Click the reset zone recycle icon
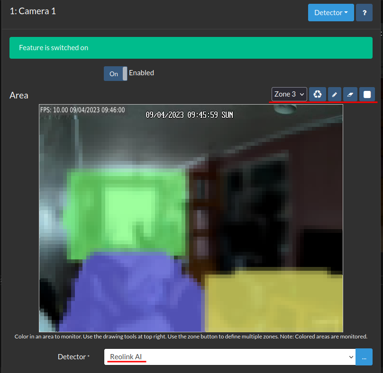Image resolution: width=383 pixels, height=373 pixels. point(317,94)
